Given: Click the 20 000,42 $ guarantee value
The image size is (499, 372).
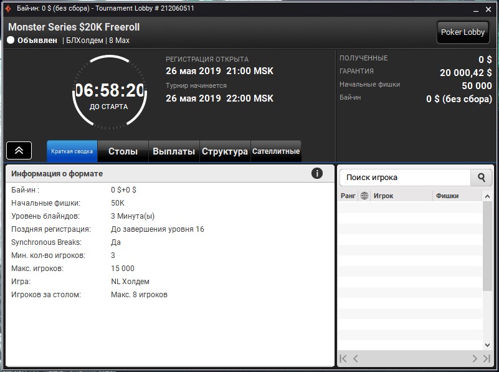Looking at the screenshot, I should [465, 72].
